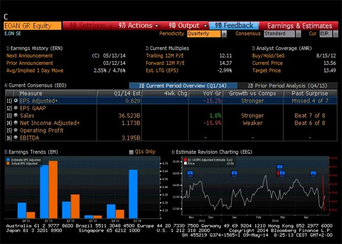Open the Actions menu
Image resolution: width=342 pixels, height=244 pixels.
136,25
